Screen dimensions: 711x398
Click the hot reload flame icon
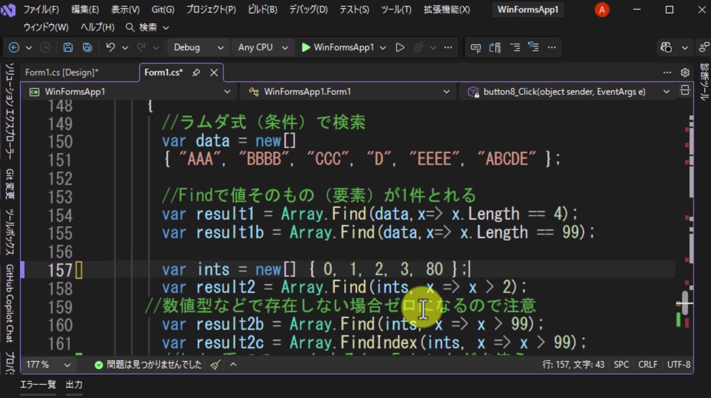[x=419, y=47]
